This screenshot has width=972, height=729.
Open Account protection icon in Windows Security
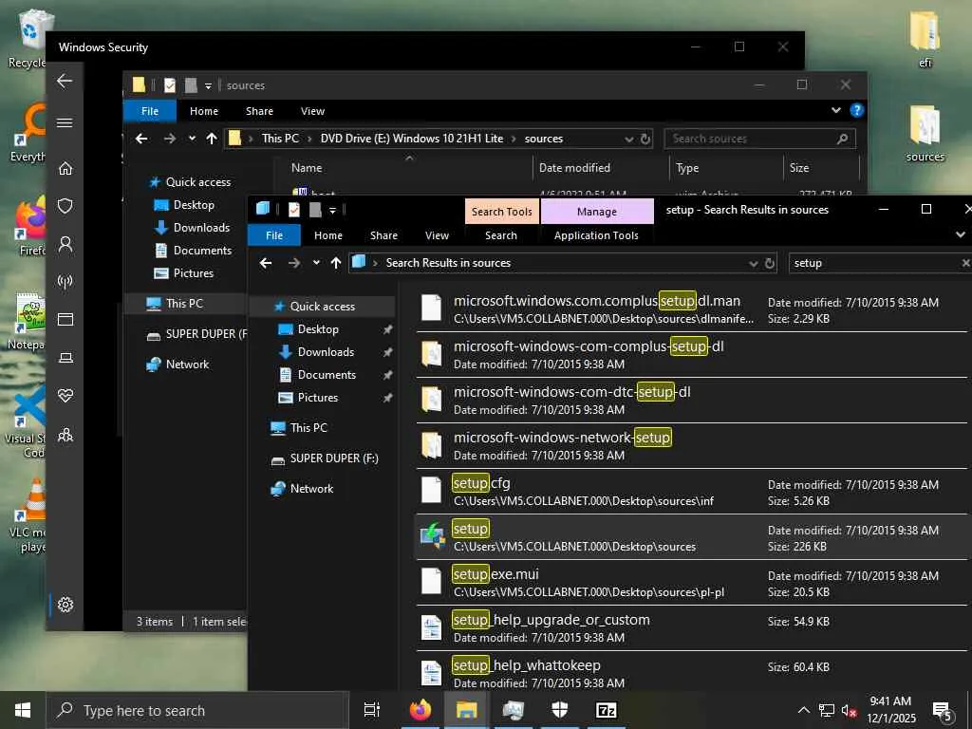(x=65, y=244)
